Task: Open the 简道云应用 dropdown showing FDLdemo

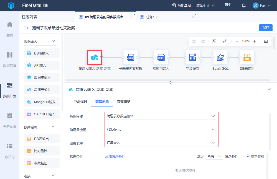Action: pyautogui.click(x=161, y=129)
